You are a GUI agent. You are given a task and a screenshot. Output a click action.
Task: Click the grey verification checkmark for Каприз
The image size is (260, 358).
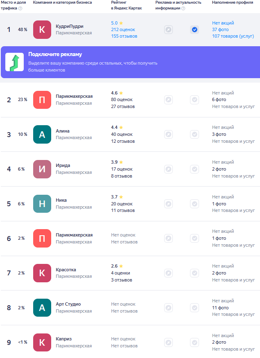194,342
